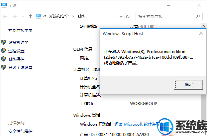Image resolution: width=207 pixels, height=136 pixels.
Task: Click the Windows 已激活 status text
Action: [x=95, y=124]
